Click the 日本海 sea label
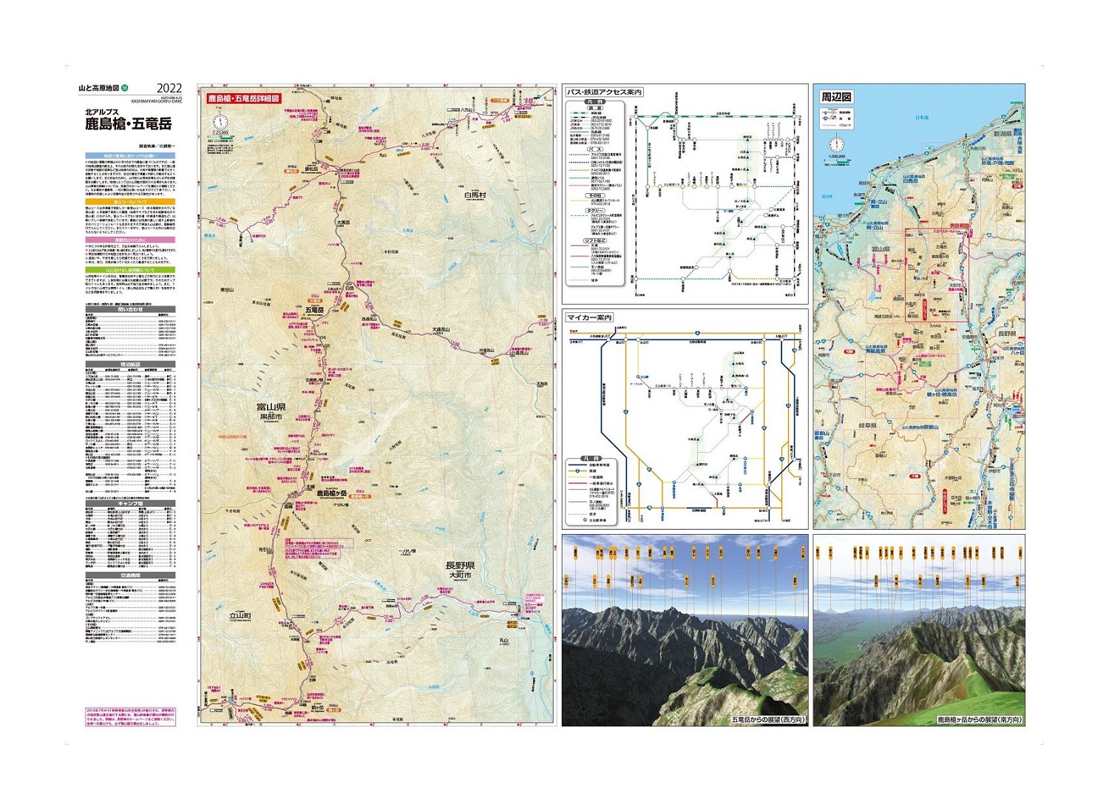The height and width of the screenshot is (810, 1109). click(922, 118)
